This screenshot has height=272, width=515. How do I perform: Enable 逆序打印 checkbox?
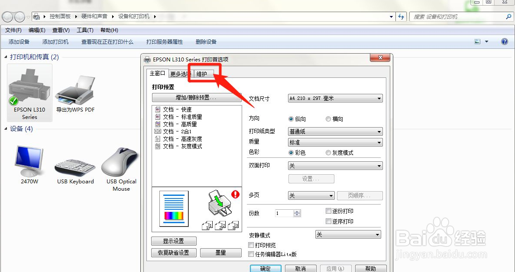pos(328,221)
